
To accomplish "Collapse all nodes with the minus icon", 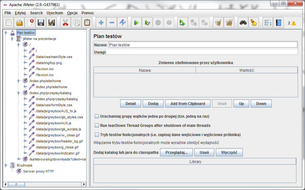I will coord(112,23).
